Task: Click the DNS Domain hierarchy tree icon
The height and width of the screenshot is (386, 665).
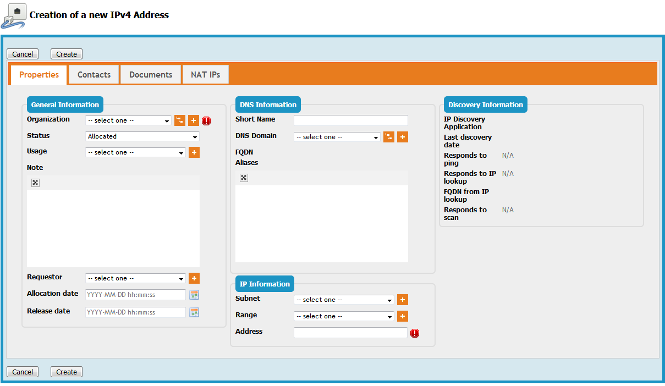Action: tap(388, 137)
